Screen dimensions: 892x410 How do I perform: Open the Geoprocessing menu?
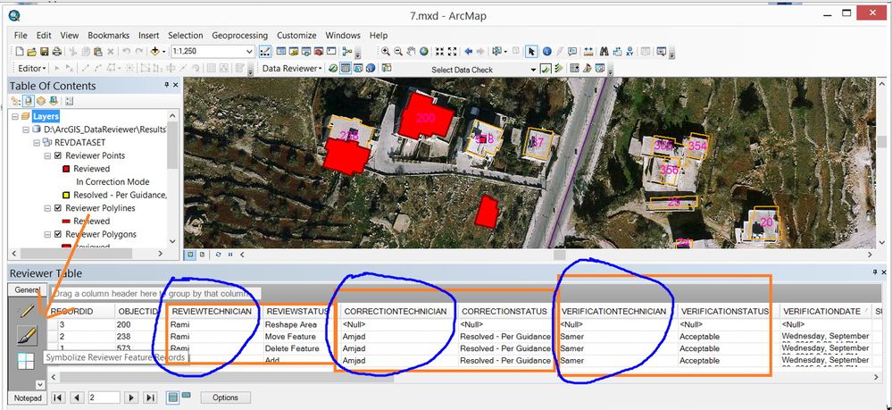pos(239,35)
